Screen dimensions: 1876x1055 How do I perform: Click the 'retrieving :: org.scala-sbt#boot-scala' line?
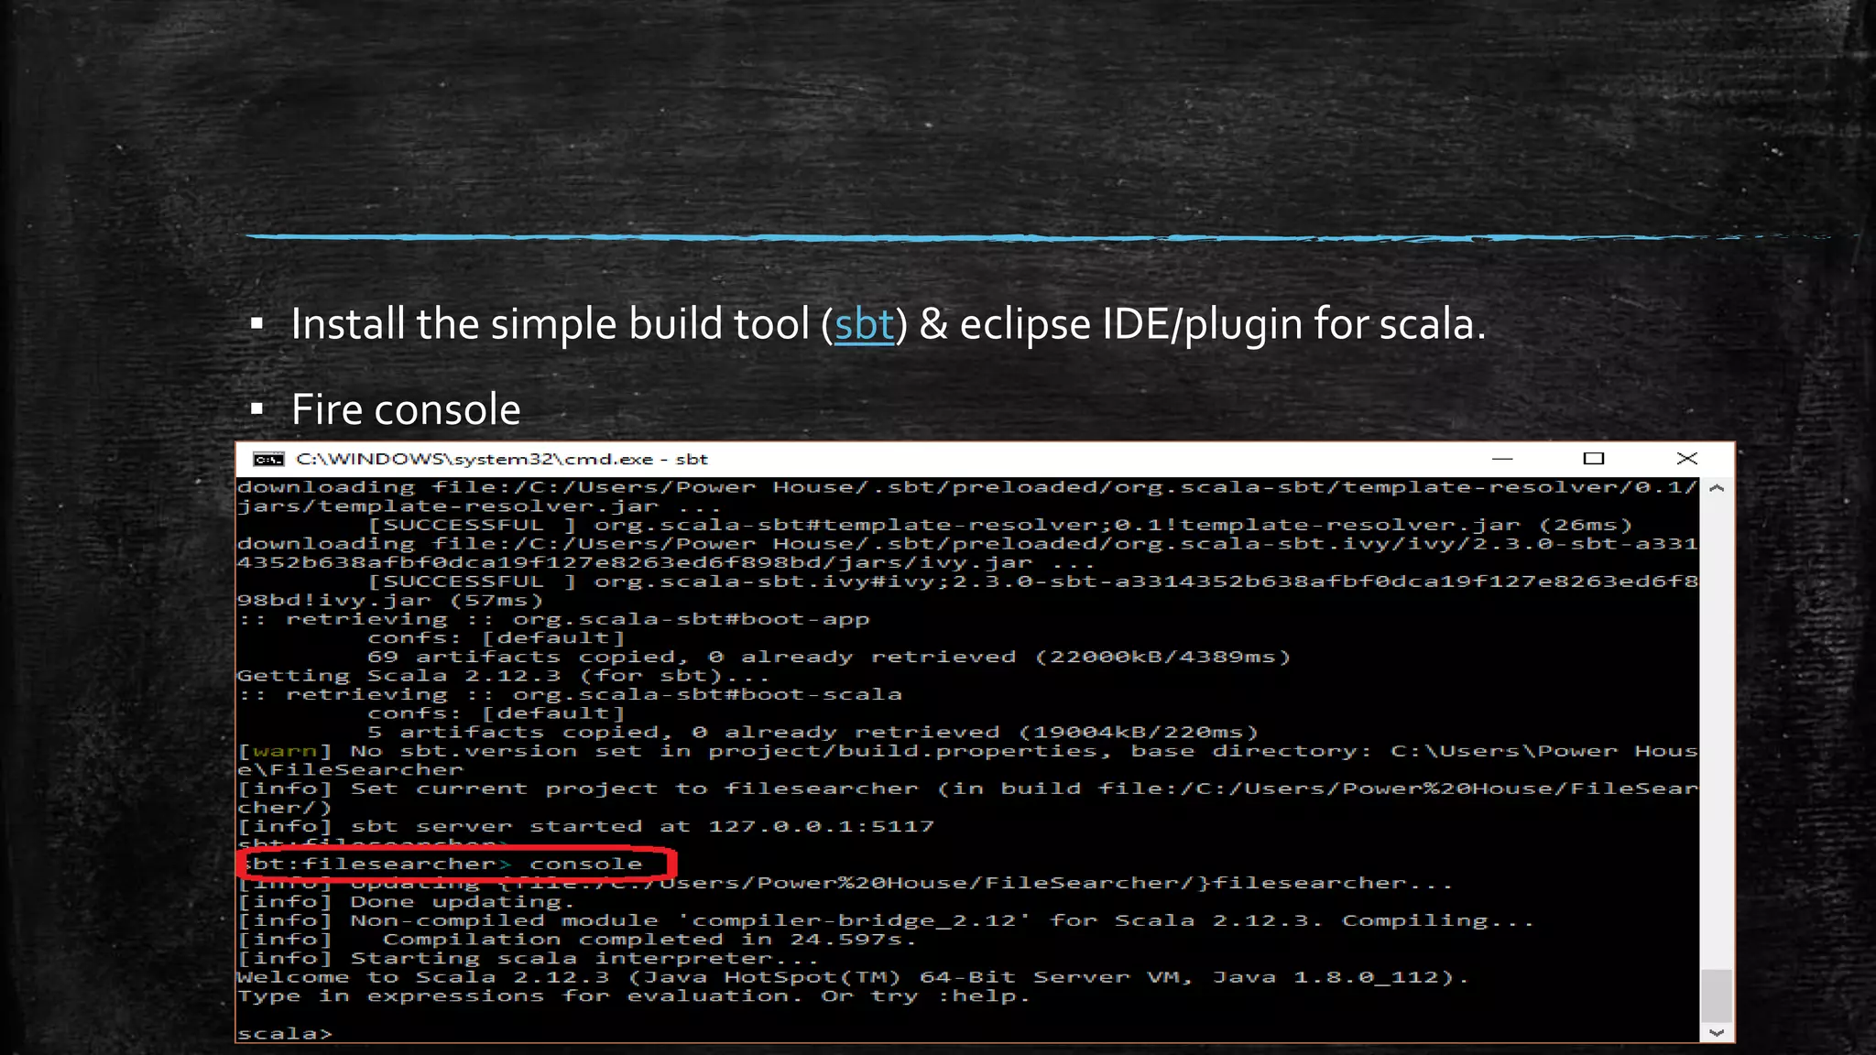[570, 694]
